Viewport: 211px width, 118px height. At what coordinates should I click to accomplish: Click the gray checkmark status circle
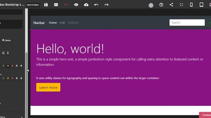[151, 5]
